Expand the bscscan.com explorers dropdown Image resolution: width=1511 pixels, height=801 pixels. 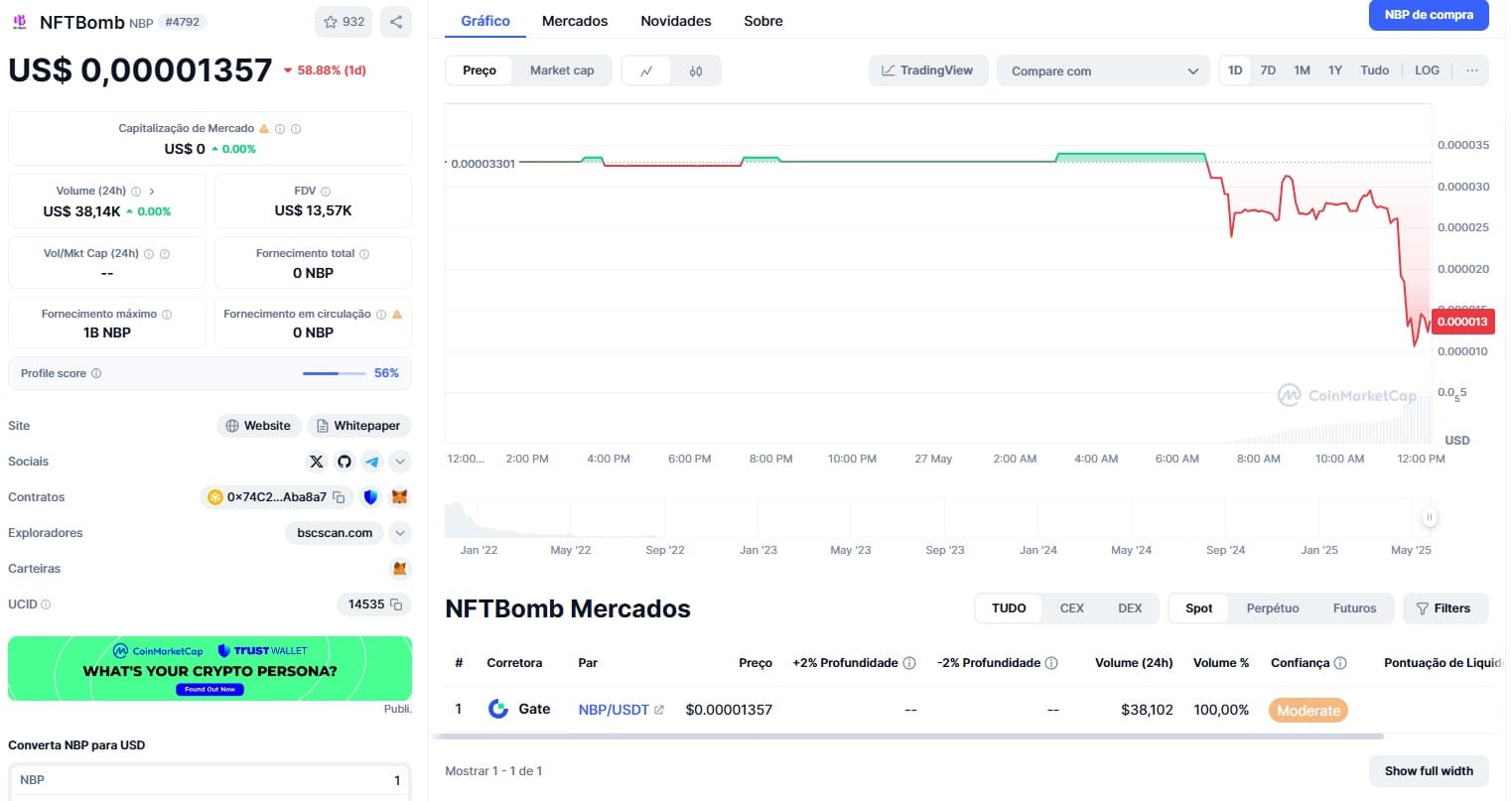pyautogui.click(x=399, y=533)
